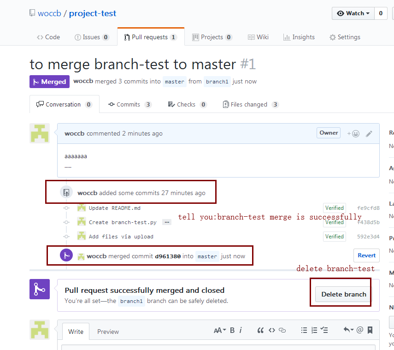
Task: Click Verified badge for commit 592e3d4
Action: [334, 237]
